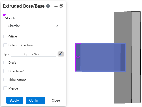Check the Direction2 option

pyautogui.click(x=5, y=71)
